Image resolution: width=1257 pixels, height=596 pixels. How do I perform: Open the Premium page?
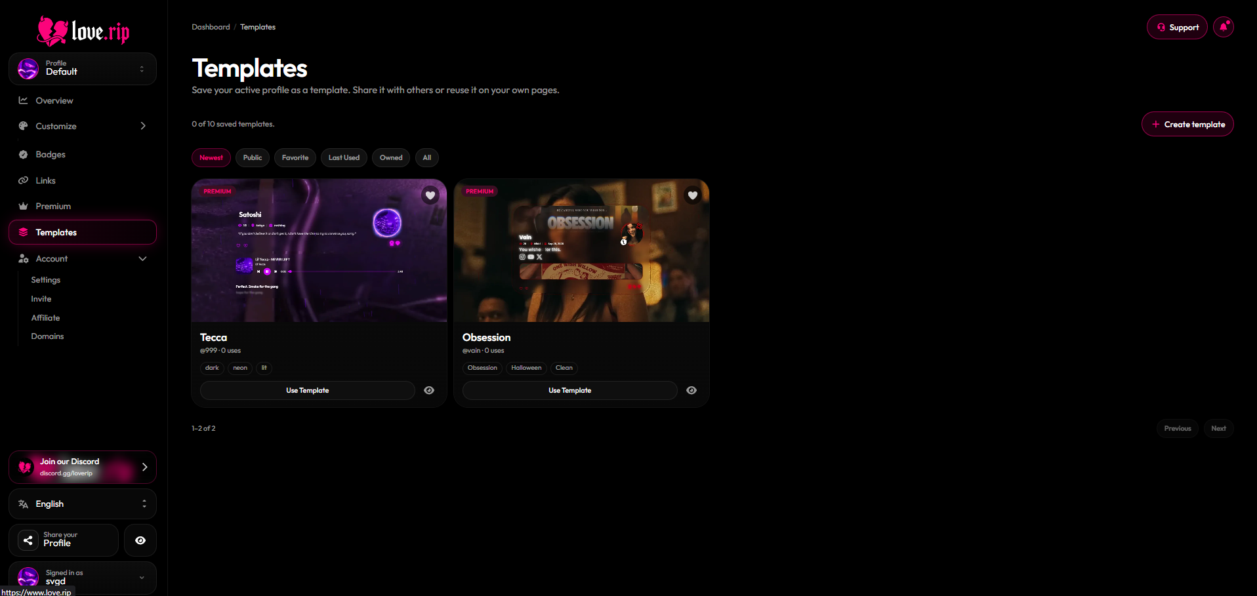pos(83,206)
